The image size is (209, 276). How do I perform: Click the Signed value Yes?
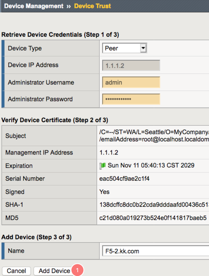104,192
